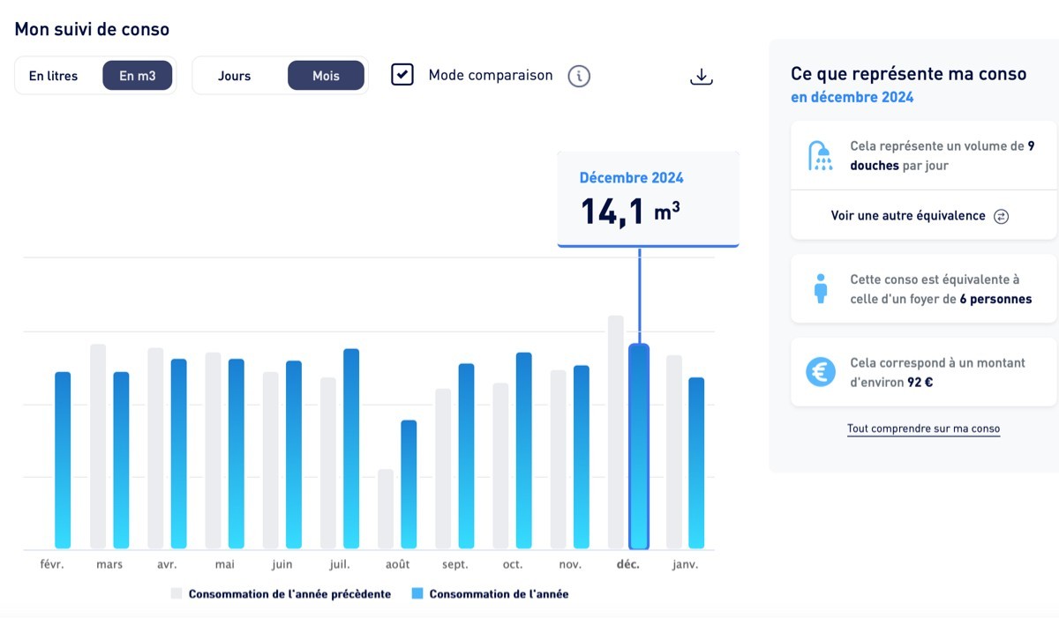Select the blue July consumption bar
This screenshot has height=618, width=1059.
[x=351, y=449]
